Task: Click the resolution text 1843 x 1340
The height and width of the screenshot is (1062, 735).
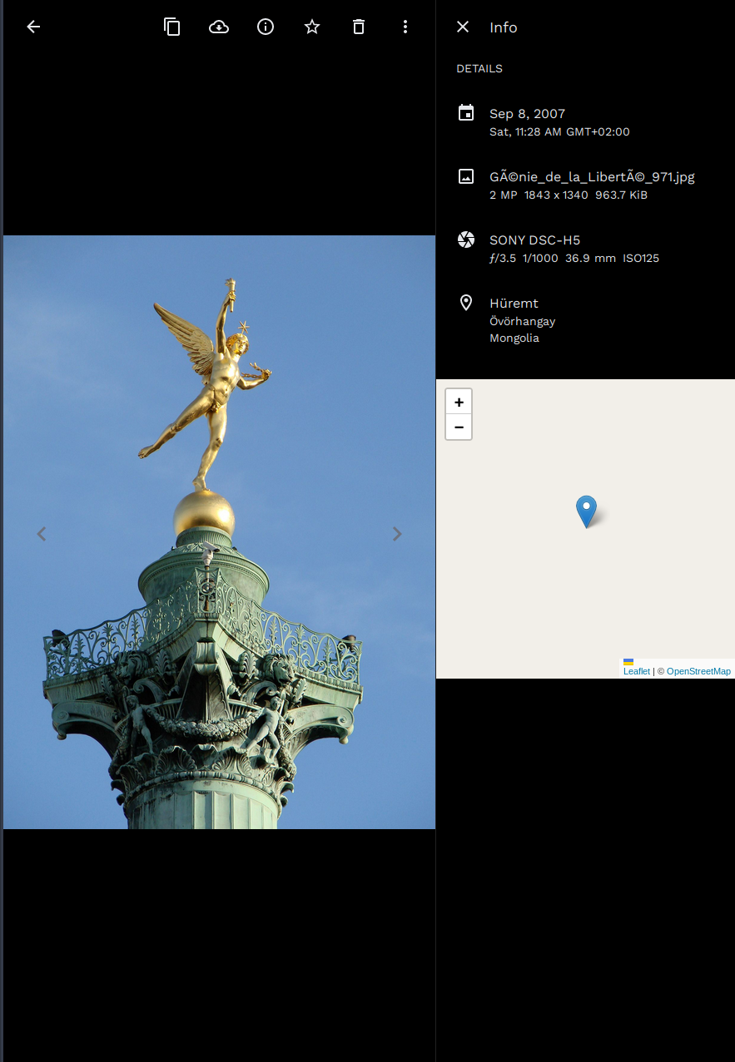Action: coord(556,195)
